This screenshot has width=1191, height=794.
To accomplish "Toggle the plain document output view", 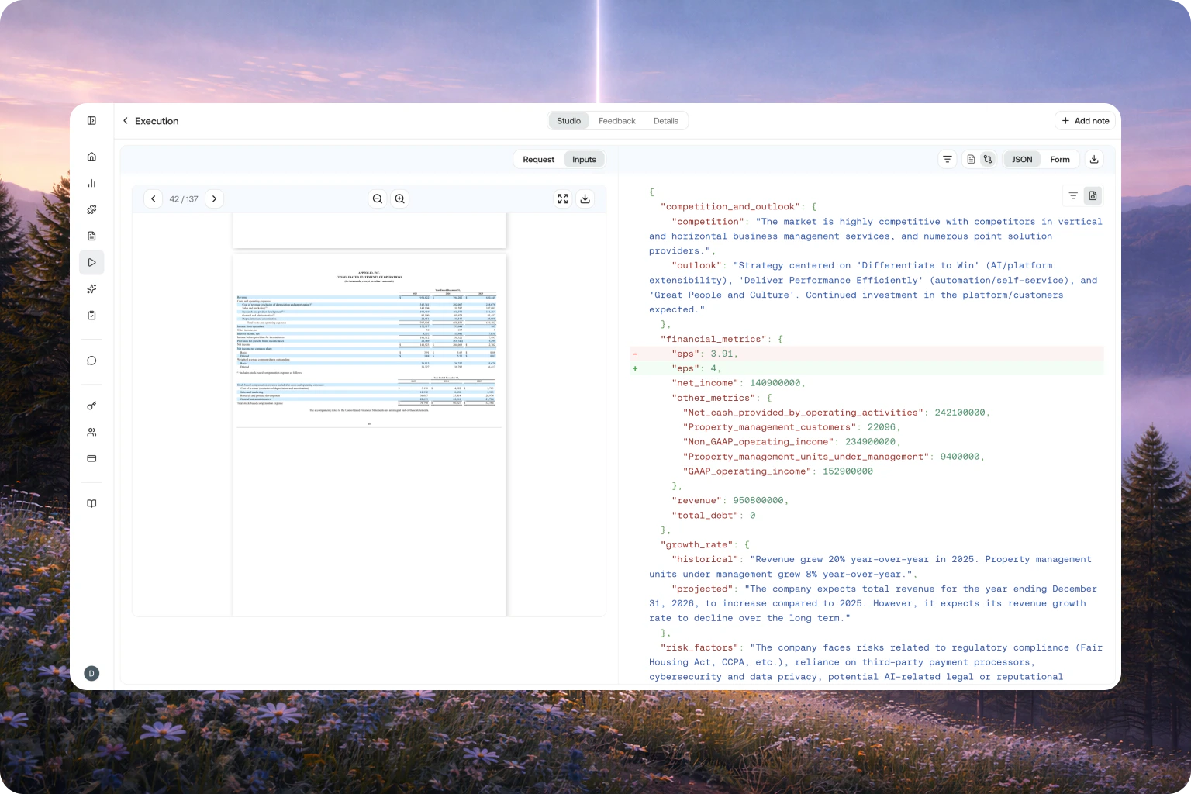I will pyautogui.click(x=971, y=160).
